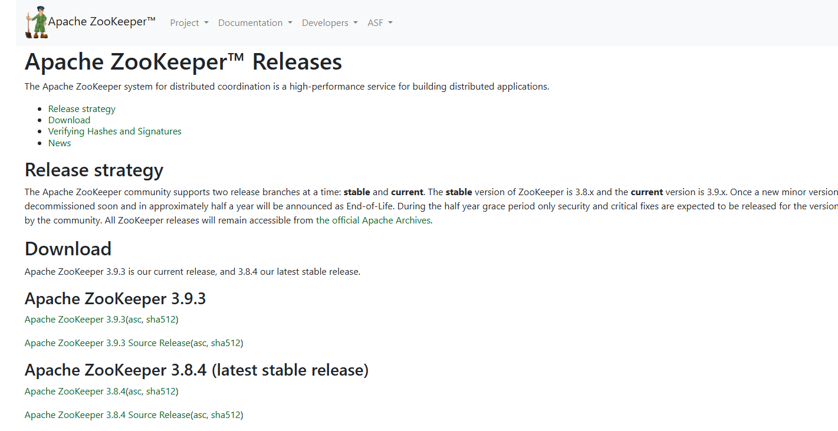Download Apache ZooKeeper 3.8.4 Source Release

(x=107, y=415)
